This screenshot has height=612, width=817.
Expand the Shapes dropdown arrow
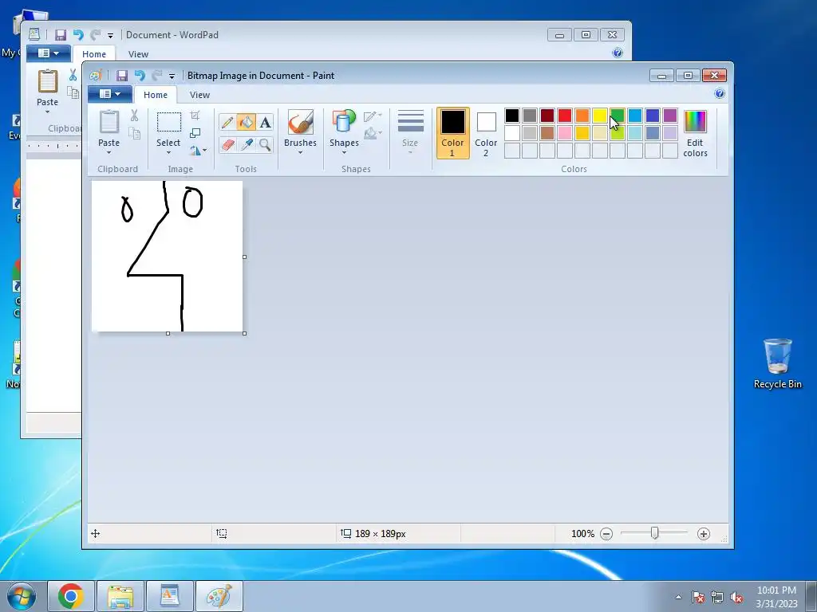pyautogui.click(x=344, y=152)
